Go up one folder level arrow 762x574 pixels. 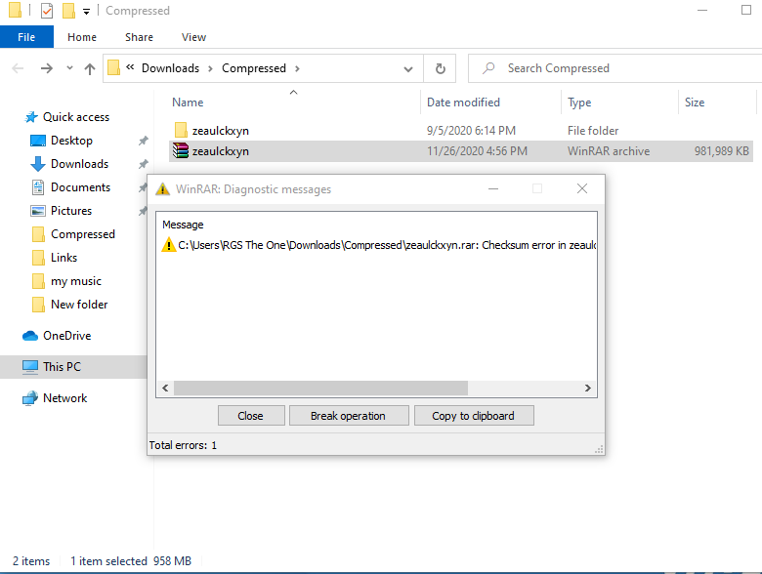[90, 69]
